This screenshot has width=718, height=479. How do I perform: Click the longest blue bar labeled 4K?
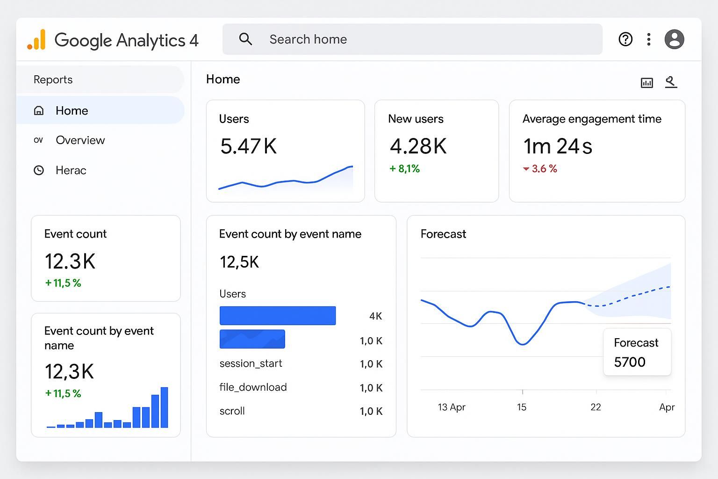(278, 316)
